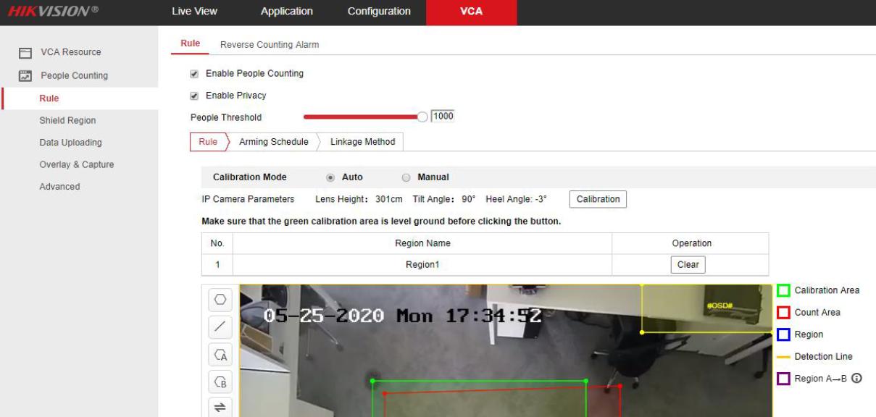The width and height of the screenshot is (876, 417).
Task: Open Shield Region in the sidebar
Action: (67, 121)
